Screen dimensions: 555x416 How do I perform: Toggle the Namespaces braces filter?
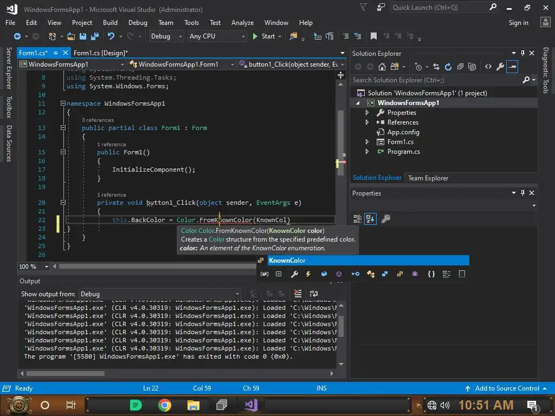(431, 274)
